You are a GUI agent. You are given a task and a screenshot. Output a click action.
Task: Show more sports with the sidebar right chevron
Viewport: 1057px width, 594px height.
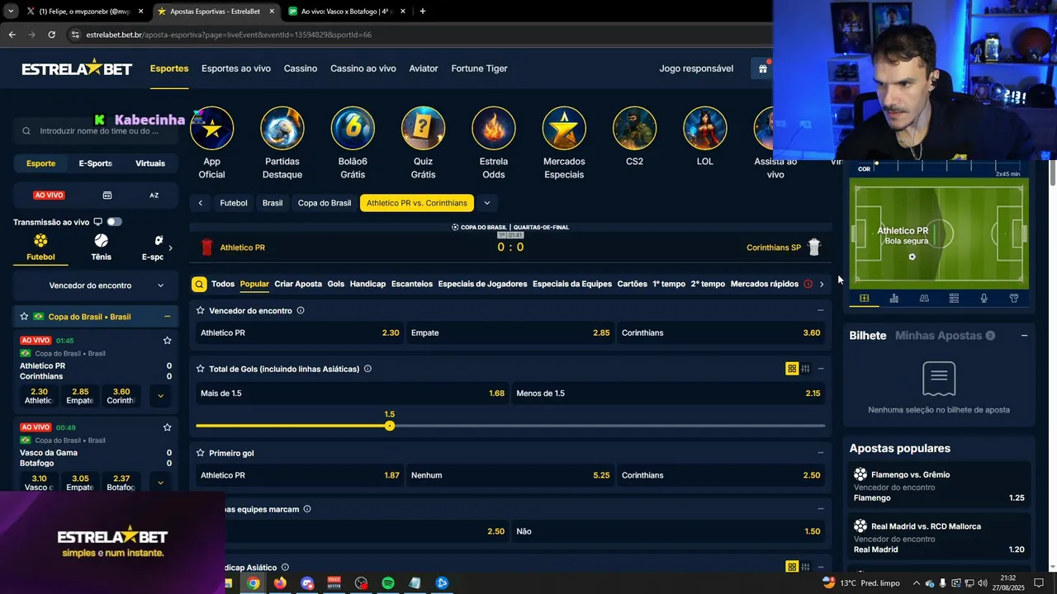170,247
